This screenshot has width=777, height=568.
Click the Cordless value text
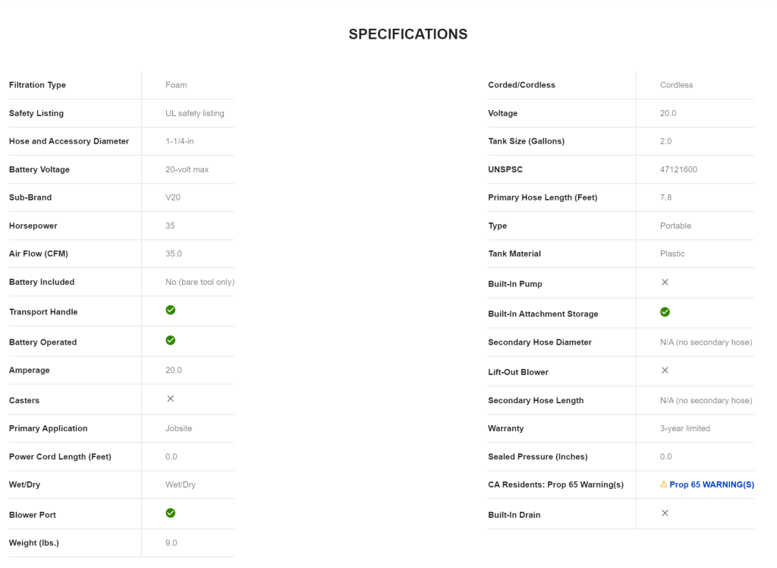(x=676, y=85)
